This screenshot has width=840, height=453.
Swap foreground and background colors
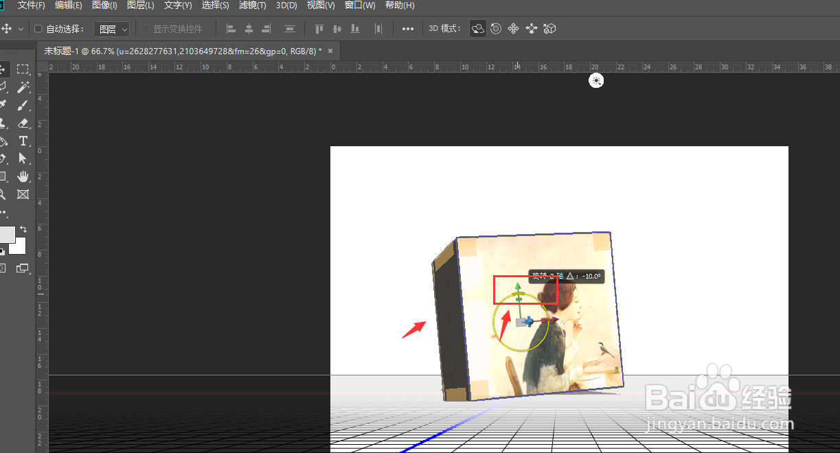click(x=23, y=229)
